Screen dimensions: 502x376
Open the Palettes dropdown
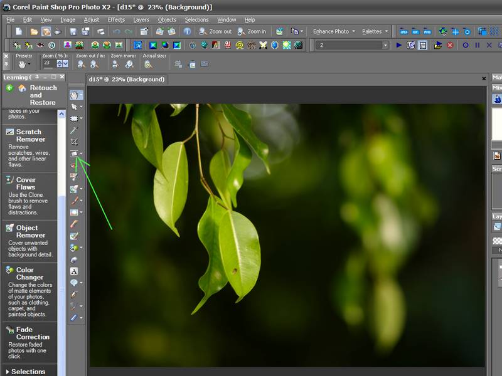pos(375,31)
